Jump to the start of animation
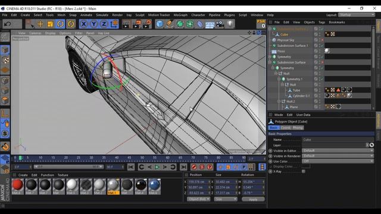Screen dimensions: 381x214 click(131, 167)
